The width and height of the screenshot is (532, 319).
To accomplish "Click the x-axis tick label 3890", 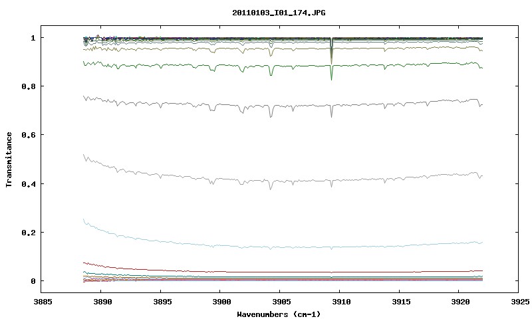I will pyautogui.click(x=102, y=302).
